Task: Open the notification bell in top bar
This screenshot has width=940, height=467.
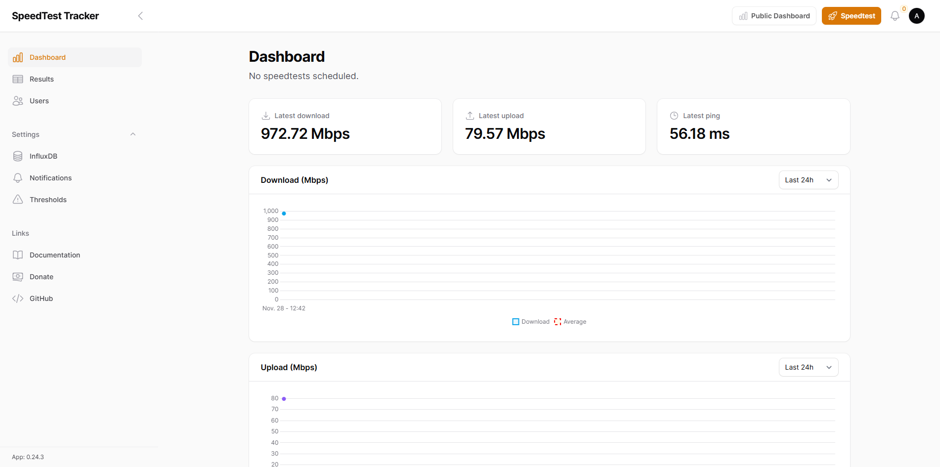Action: click(895, 15)
